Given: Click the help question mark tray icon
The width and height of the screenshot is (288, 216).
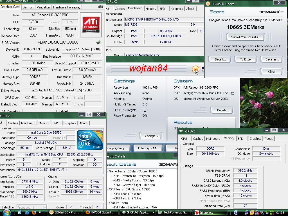Looking at the screenshot, I should pyautogui.click(x=236, y=213).
